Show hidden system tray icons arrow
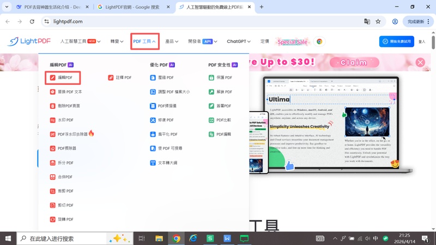The image size is (436, 245). (x=335, y=238)
